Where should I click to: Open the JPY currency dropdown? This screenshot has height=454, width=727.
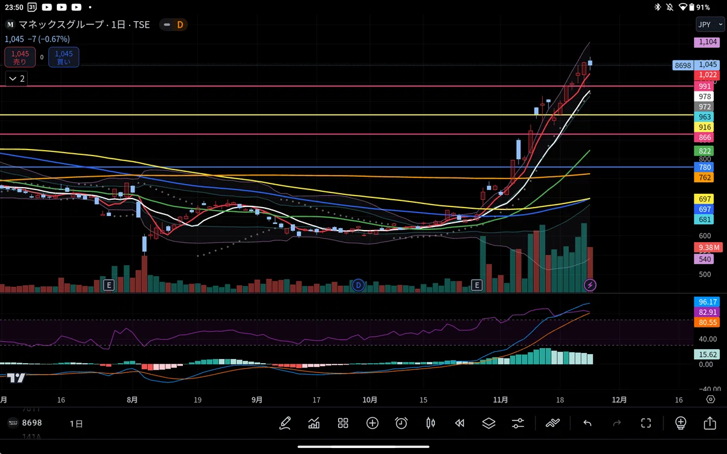pos(709,25)
